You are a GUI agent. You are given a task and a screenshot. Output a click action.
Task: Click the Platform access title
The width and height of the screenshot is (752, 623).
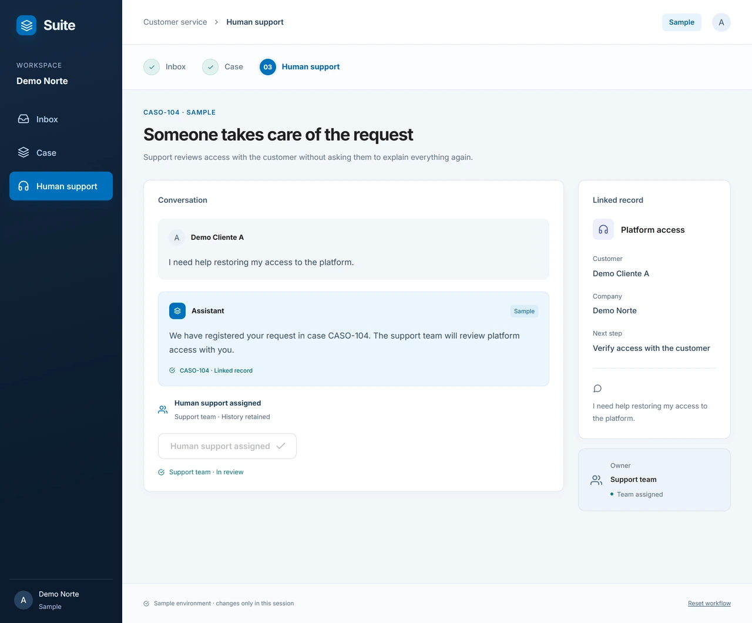tap(653, 230)
